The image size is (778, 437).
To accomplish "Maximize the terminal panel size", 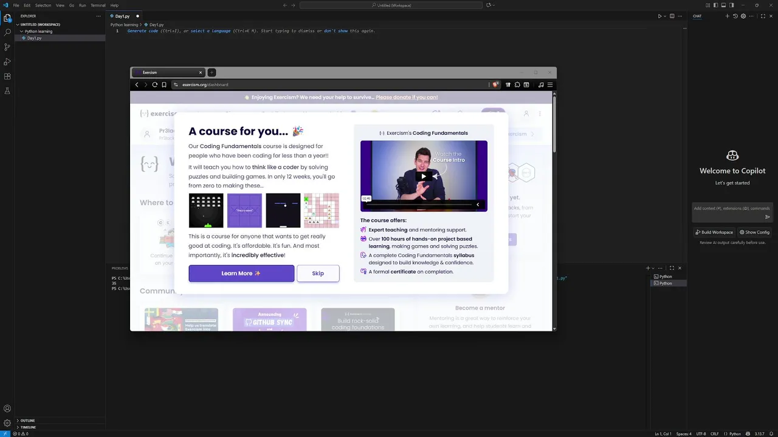I will tap(672, 268).
